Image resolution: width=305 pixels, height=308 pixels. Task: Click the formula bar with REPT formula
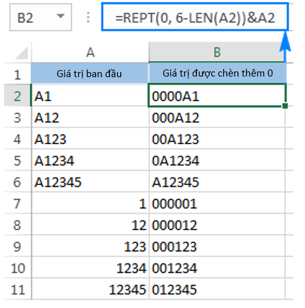point(195,17)
